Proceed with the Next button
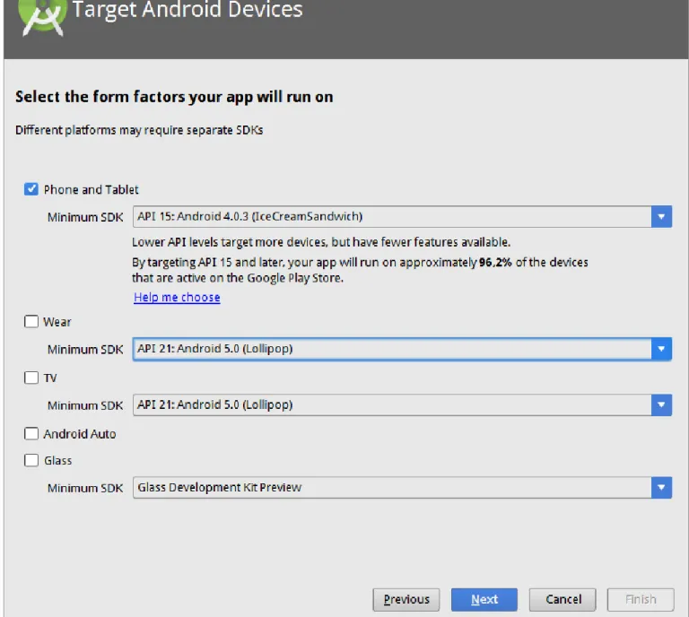689x617 pixels. click(x=484, y=599)
